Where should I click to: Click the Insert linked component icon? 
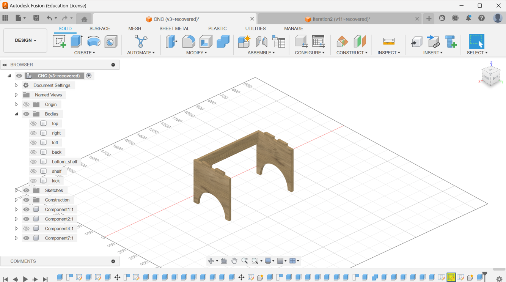[434, 41]
